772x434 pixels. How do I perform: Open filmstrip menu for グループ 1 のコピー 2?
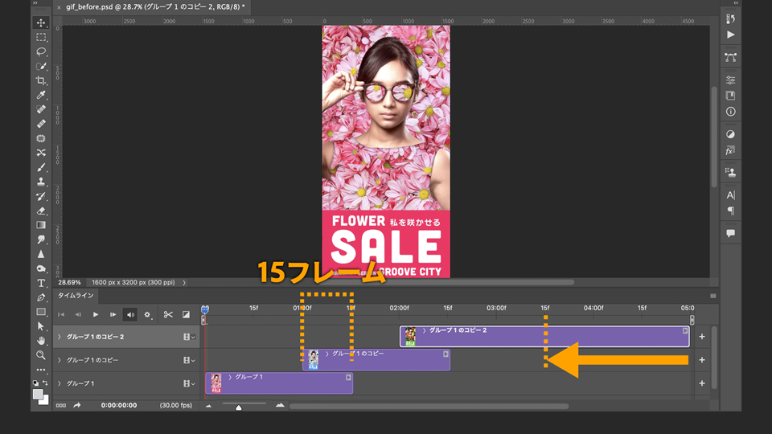tap(189, 337)
